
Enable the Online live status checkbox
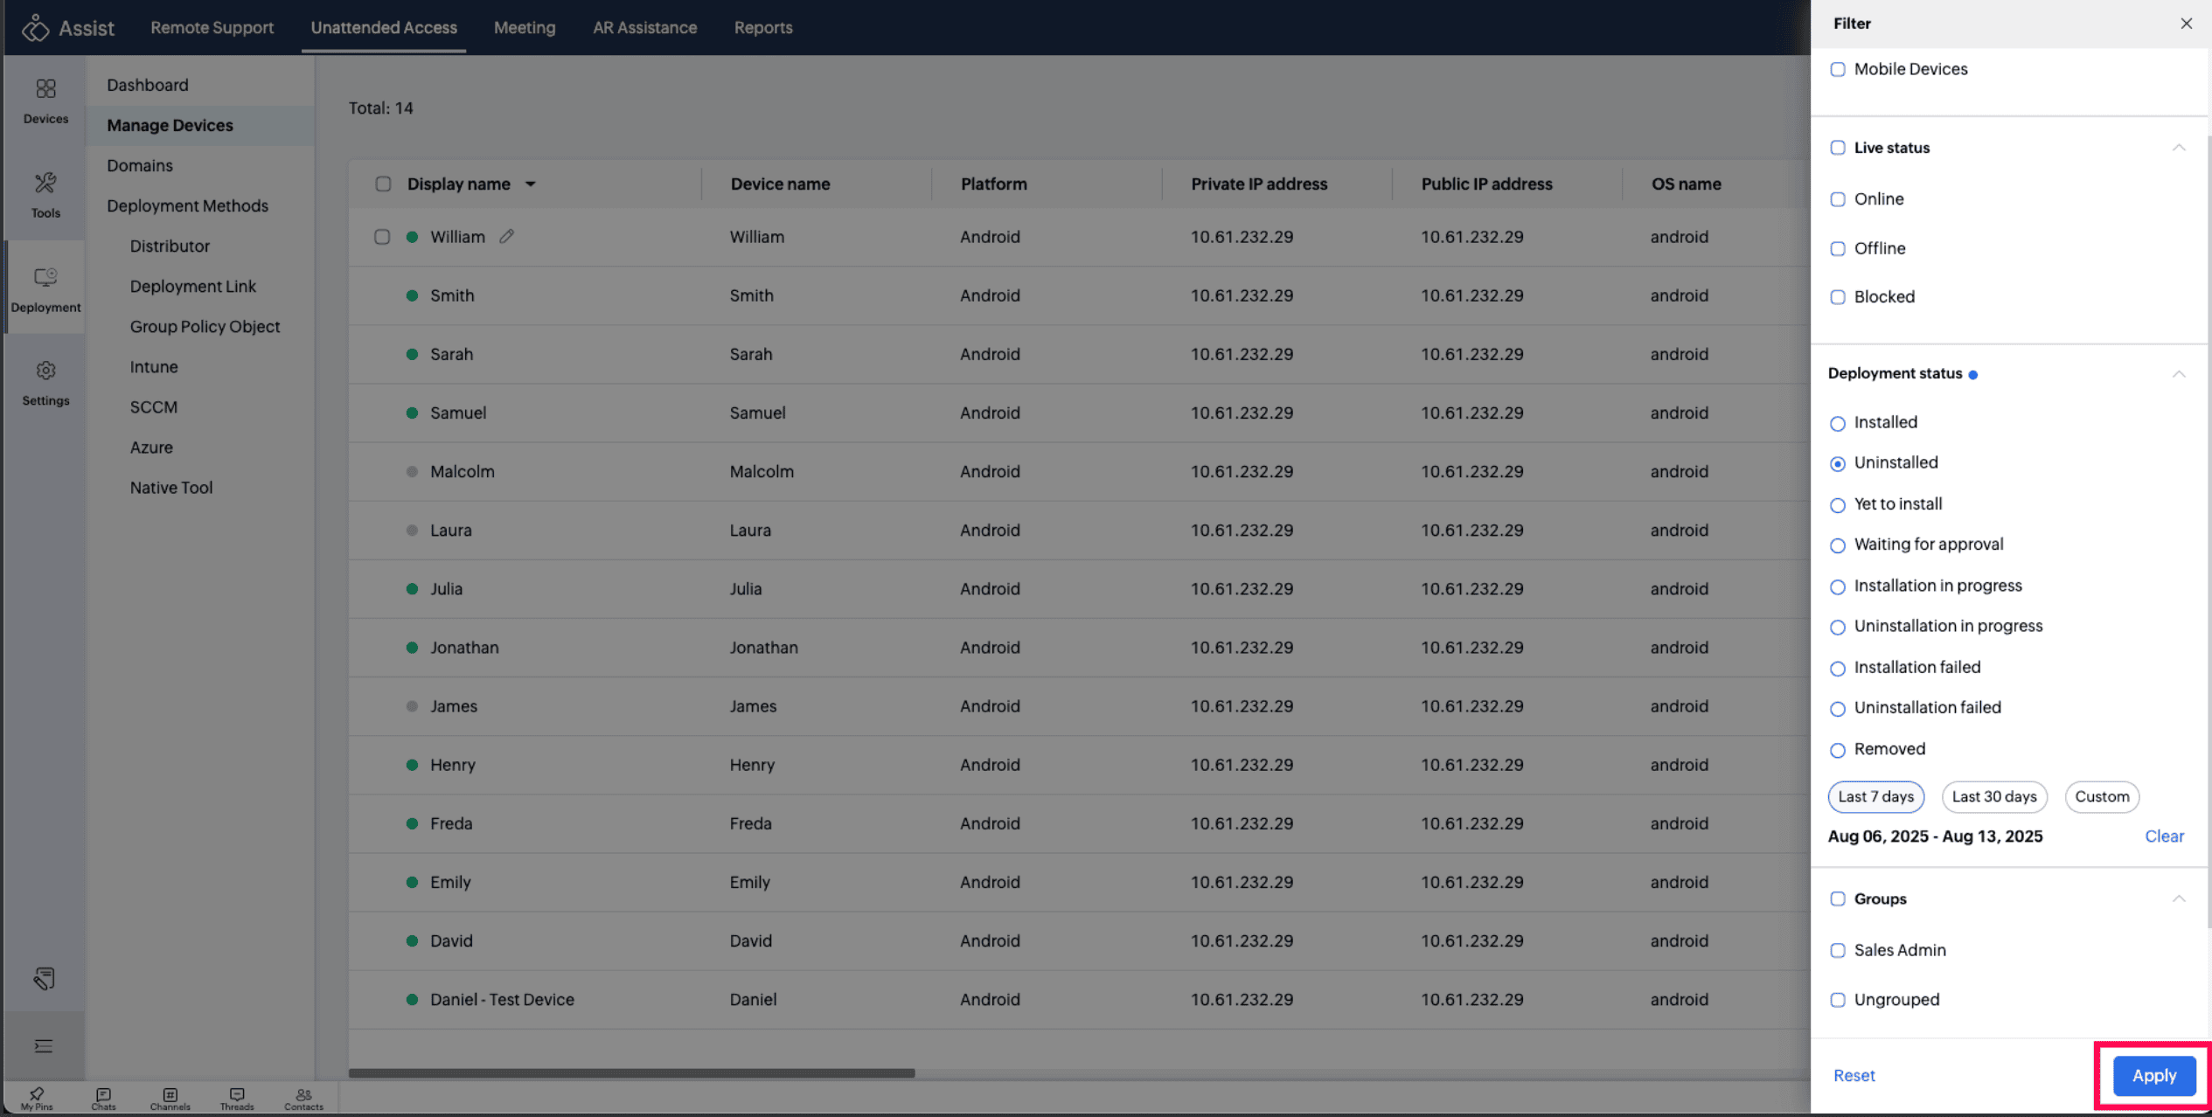click(1838, 199)
